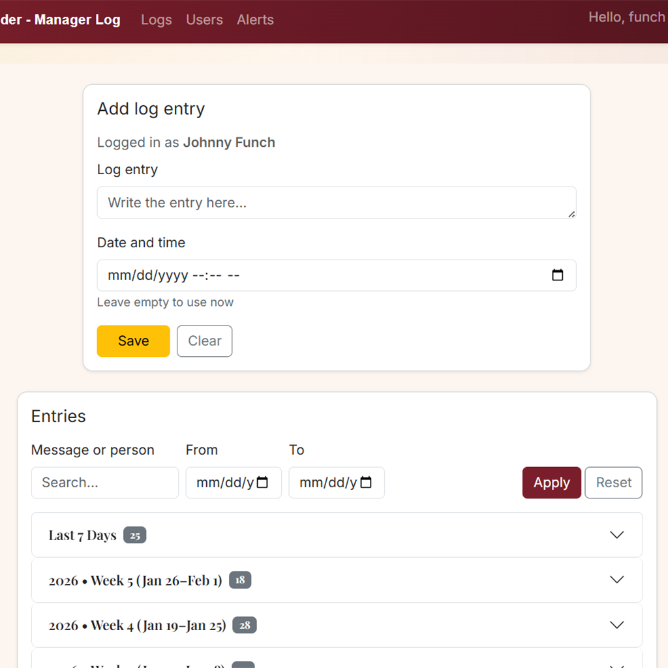Open the Alerts nav link

click(x=255, y=20)
